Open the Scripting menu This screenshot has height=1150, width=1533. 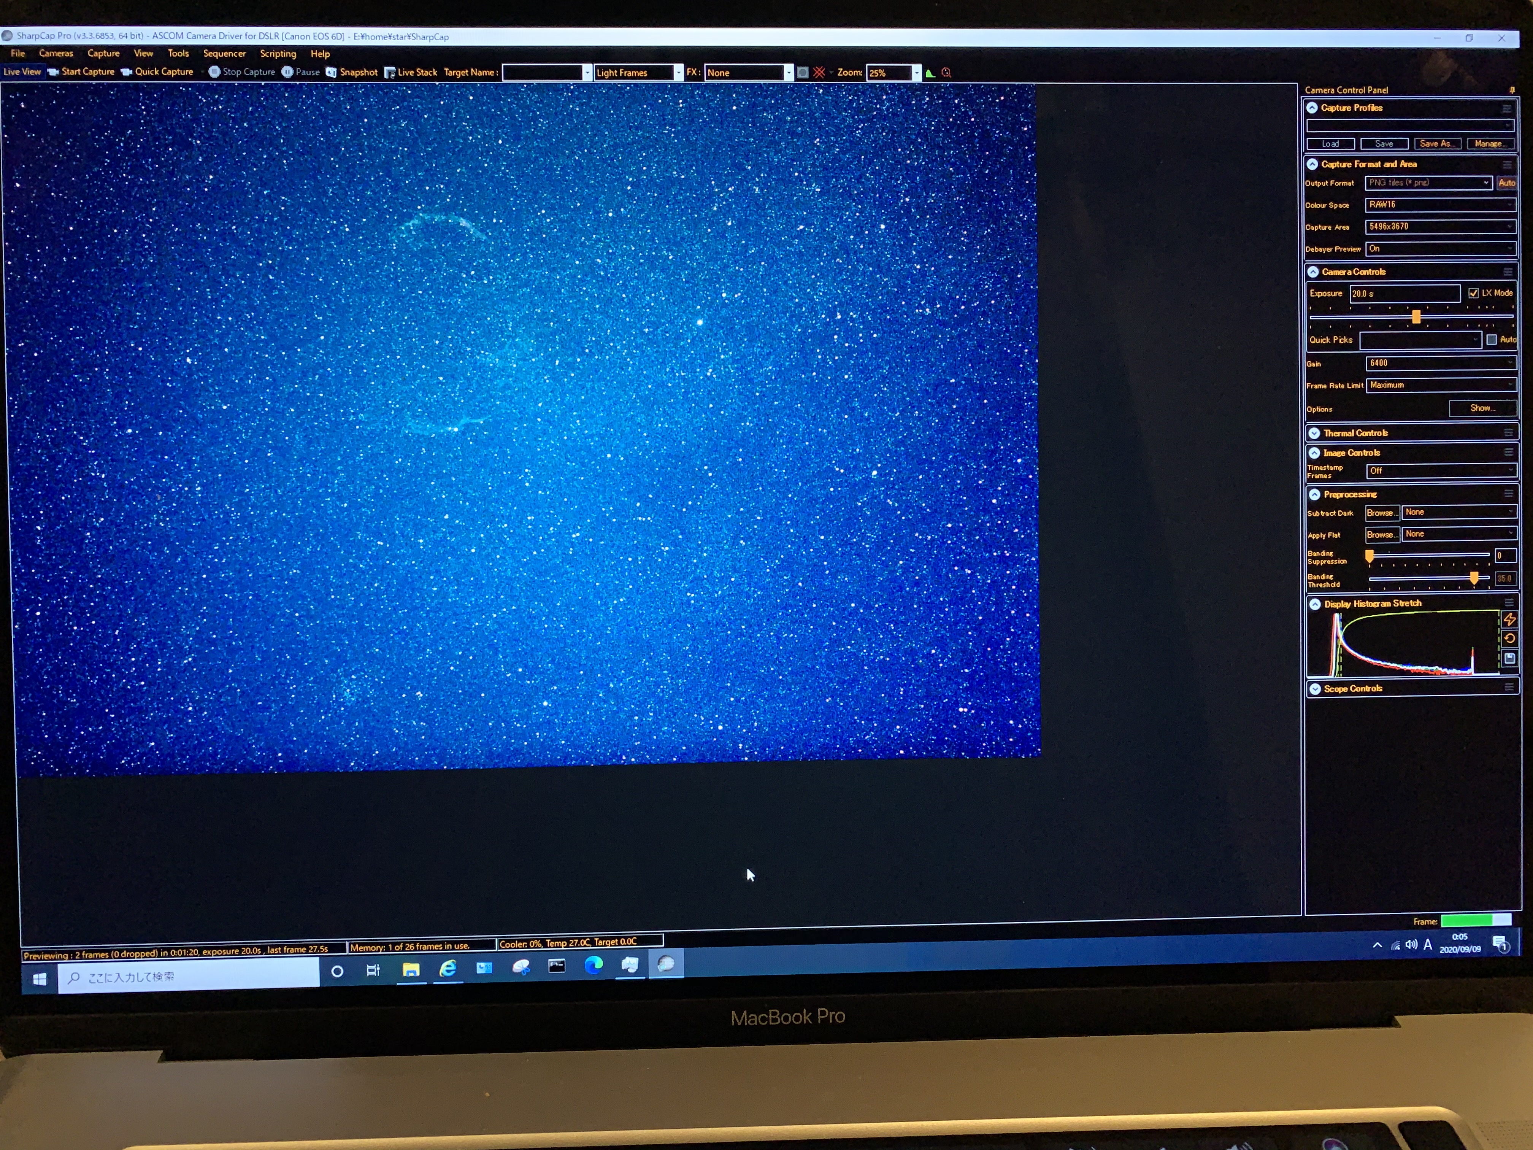click(277, 53)
